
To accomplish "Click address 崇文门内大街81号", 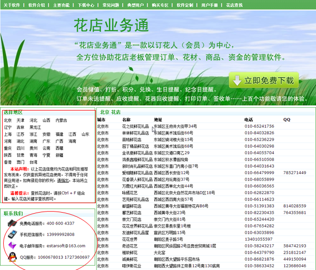I will (x=170, y=219).
